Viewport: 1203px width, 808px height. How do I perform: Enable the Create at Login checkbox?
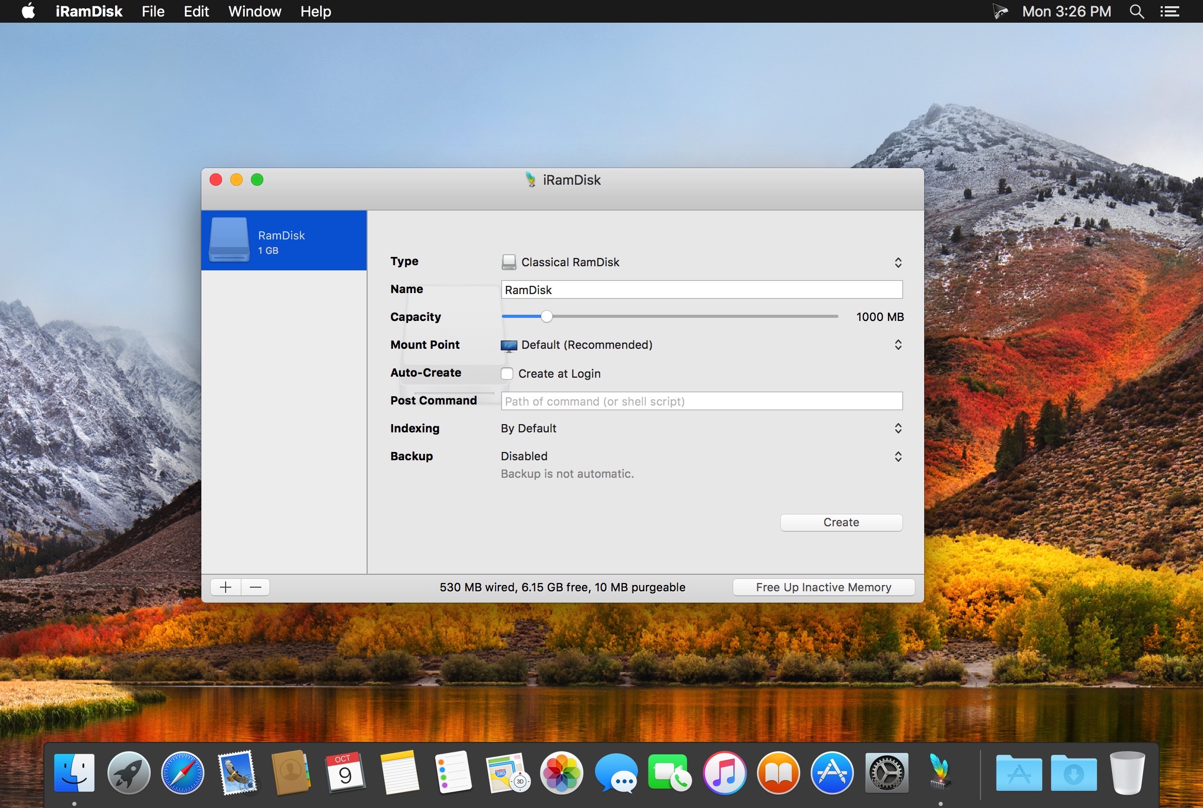pyautogui.click(x=507, y=374)
